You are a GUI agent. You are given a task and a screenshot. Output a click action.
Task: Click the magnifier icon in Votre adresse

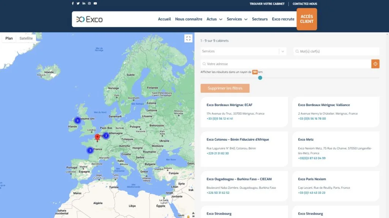click(204, 64)
